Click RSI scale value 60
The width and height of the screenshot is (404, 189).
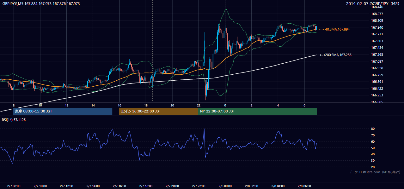tap(373, 141)
